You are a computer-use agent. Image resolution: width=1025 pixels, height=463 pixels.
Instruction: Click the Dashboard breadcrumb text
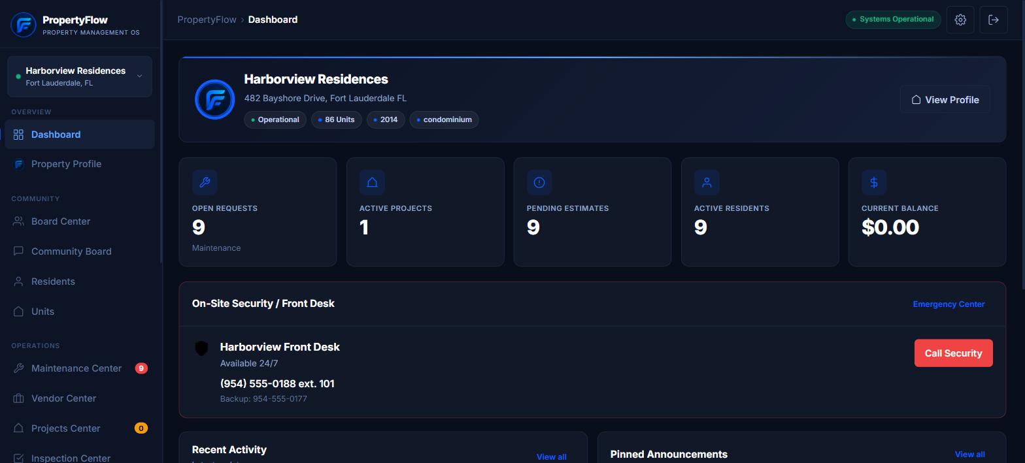pos(273,20)
